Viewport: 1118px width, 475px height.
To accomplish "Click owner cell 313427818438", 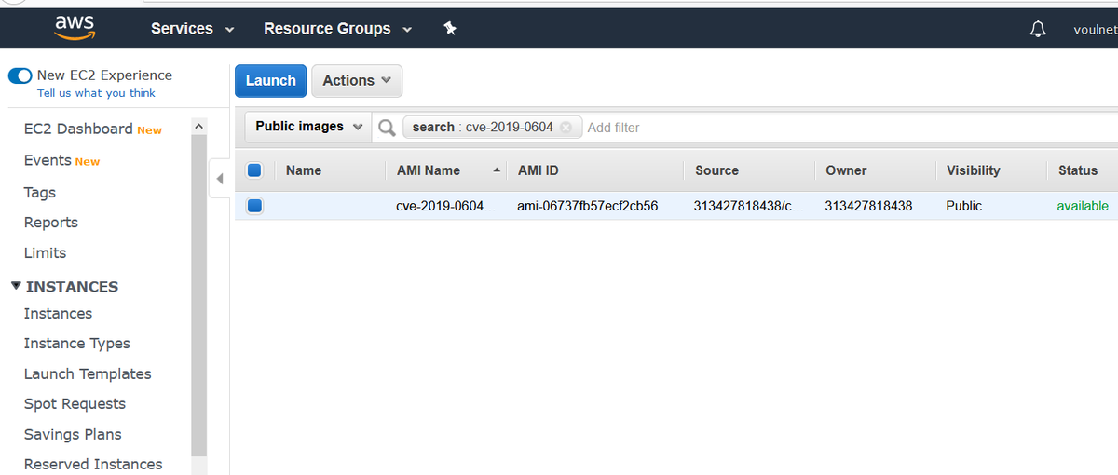I will [x=868, y=206].
